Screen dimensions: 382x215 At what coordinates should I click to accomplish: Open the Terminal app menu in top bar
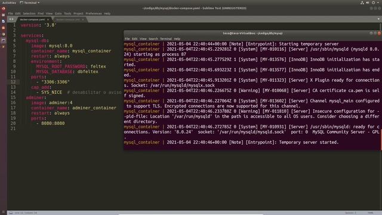[30, 2]
